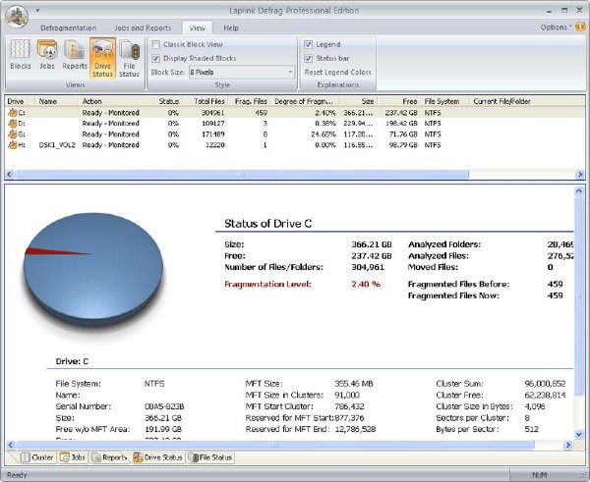The height and width of the screenshot is (482, 590).
Task: Click the status panel horizontal scrollbar thumb
Action: pos(275,445)
